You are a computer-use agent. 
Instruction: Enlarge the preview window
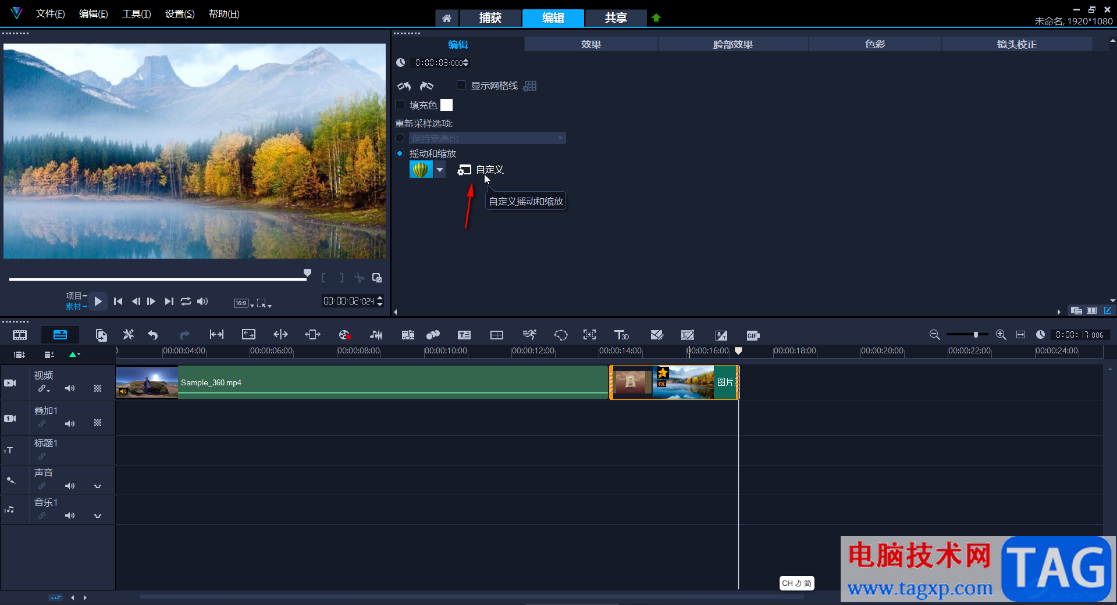[x=377, y=278]
